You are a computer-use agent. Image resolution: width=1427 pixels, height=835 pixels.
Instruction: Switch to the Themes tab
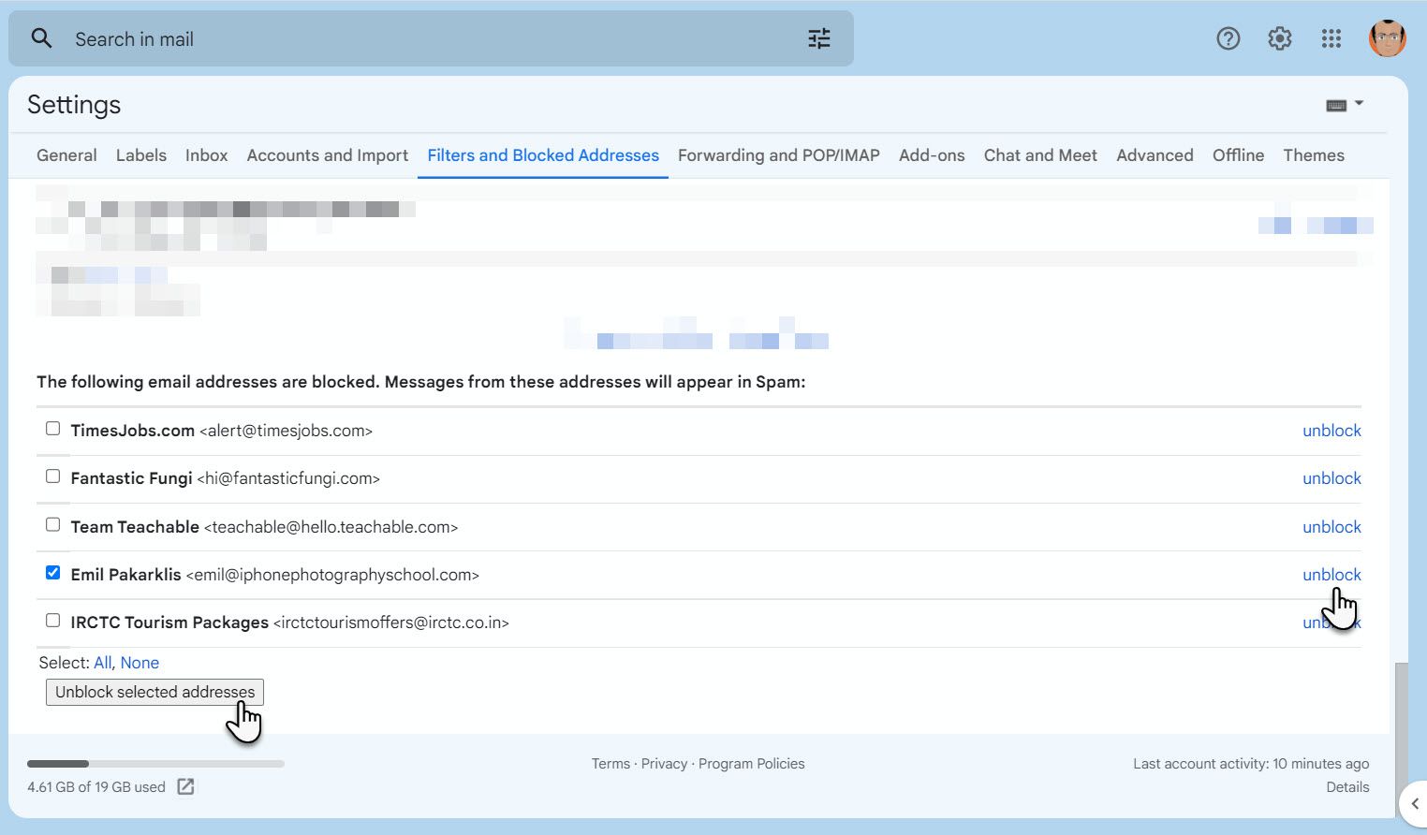tap(1313, 154)
